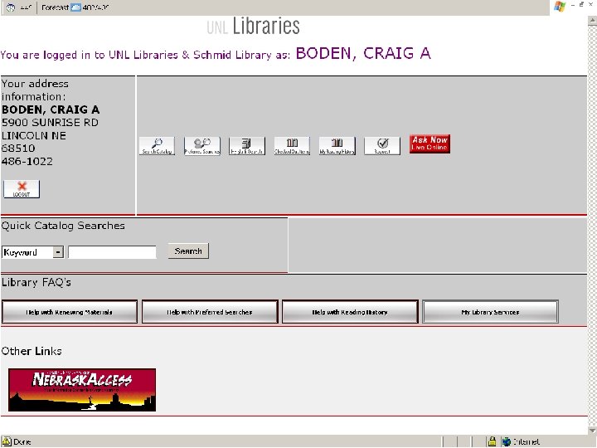The image size is (597, 448).
Task: Click the vertical scrollbar up arrow
Action: [592, 21]
